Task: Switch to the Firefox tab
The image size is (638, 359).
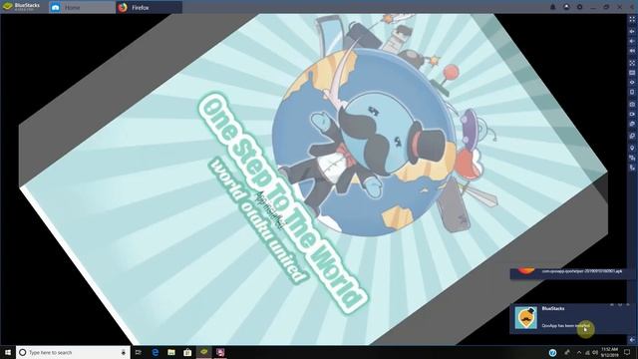Action: click(x=149, y=7)
